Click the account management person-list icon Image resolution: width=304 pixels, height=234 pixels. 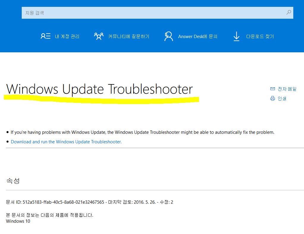pyautogui.click(x=46, y=36)
